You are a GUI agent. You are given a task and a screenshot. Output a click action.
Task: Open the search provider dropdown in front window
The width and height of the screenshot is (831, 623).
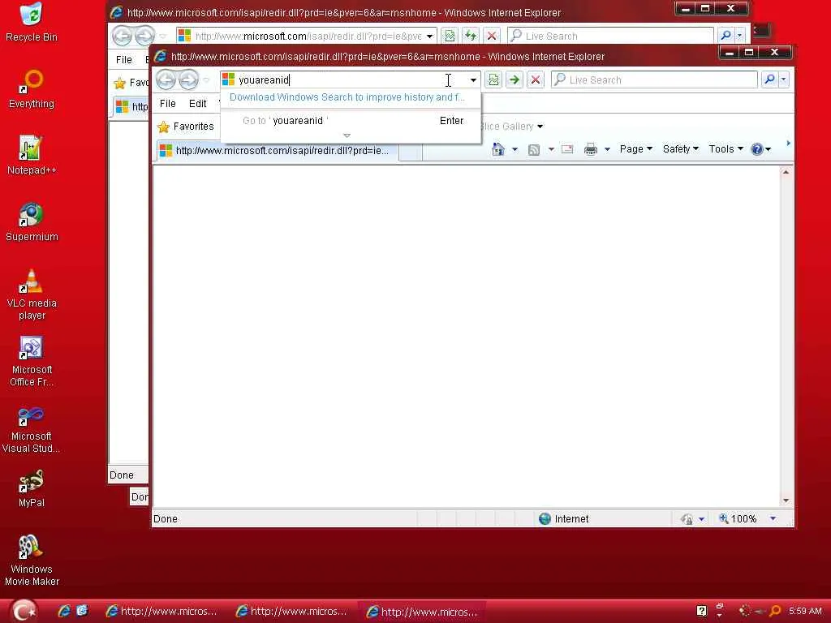click(x=783, y=80)
